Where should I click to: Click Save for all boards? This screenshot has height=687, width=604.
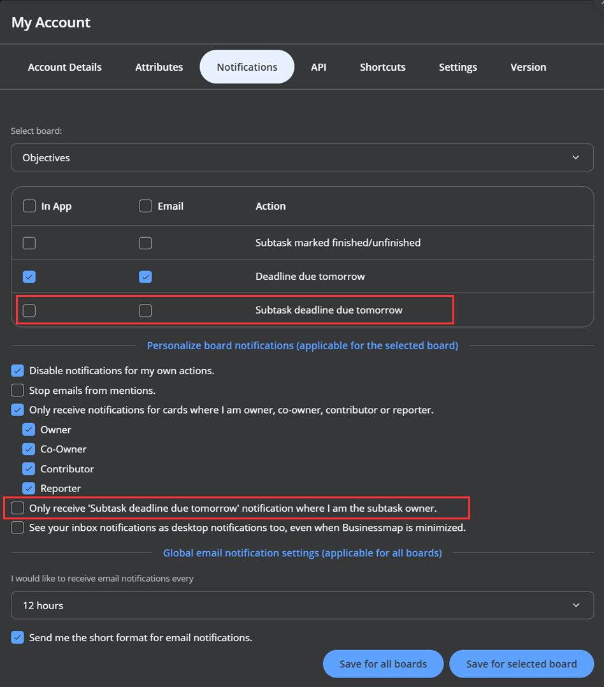(x=384, y=664)
